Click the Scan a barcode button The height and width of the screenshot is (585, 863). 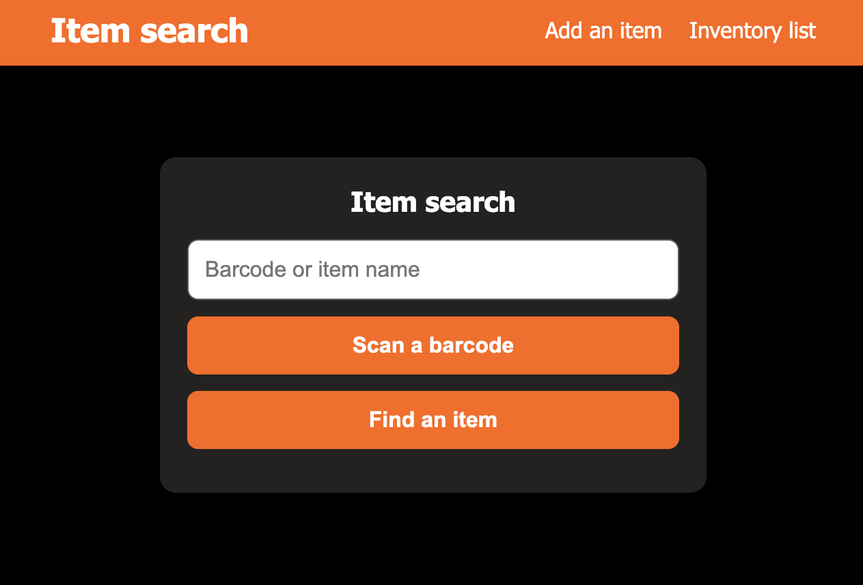(x=433, y=345)
